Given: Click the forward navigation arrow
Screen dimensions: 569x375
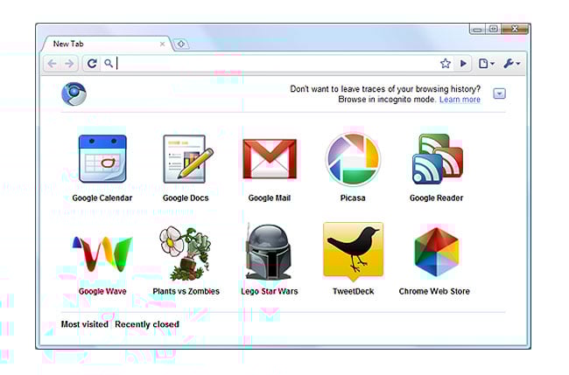Looking at the screenshot, I should click(69, 64).
